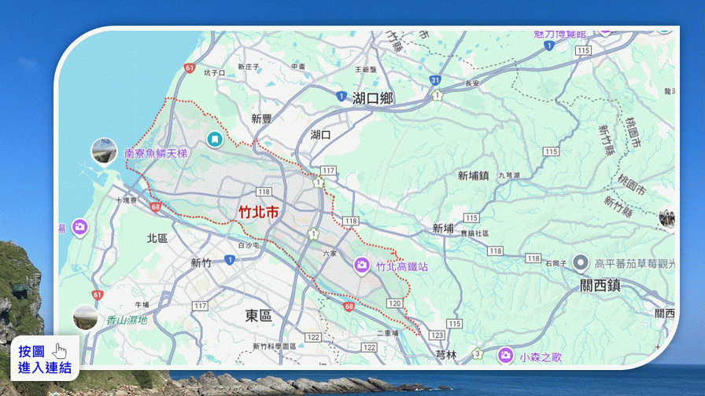Open the 南寮魚鱗天梯 photo marker

105,151
